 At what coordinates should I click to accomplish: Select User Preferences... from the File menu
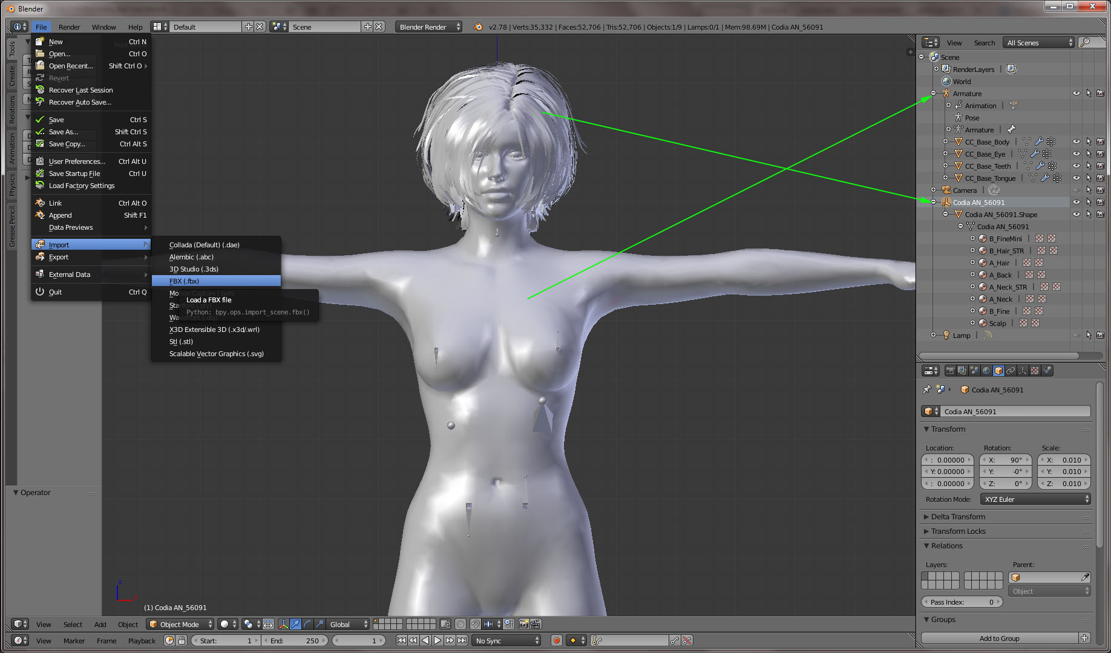[91, 161]
